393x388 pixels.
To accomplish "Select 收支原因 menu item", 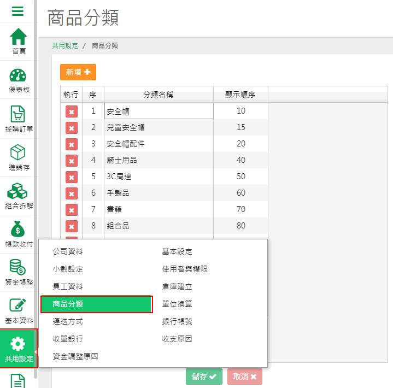I will click(177, 339).
